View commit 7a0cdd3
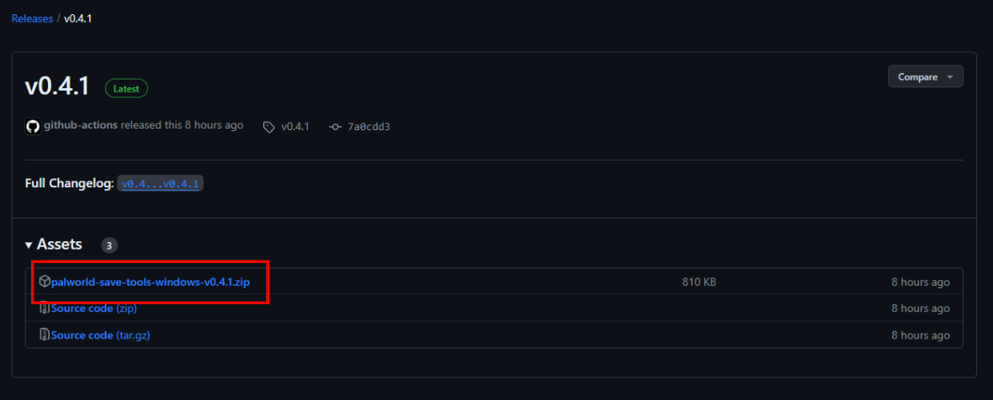993x400 pixels. click(x=368, y=127)
